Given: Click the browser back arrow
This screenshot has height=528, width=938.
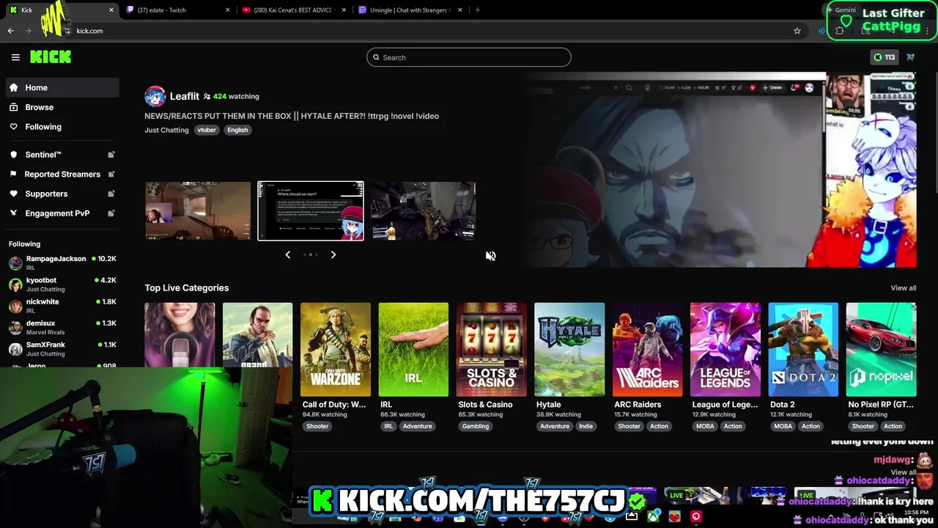Looking at the screenshot, I should click(11, 31).
